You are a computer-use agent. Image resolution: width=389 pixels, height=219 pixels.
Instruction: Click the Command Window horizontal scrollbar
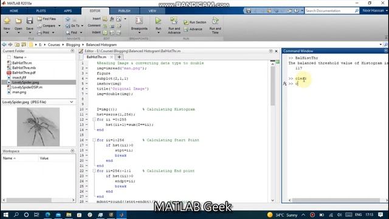tap(336, 200)
